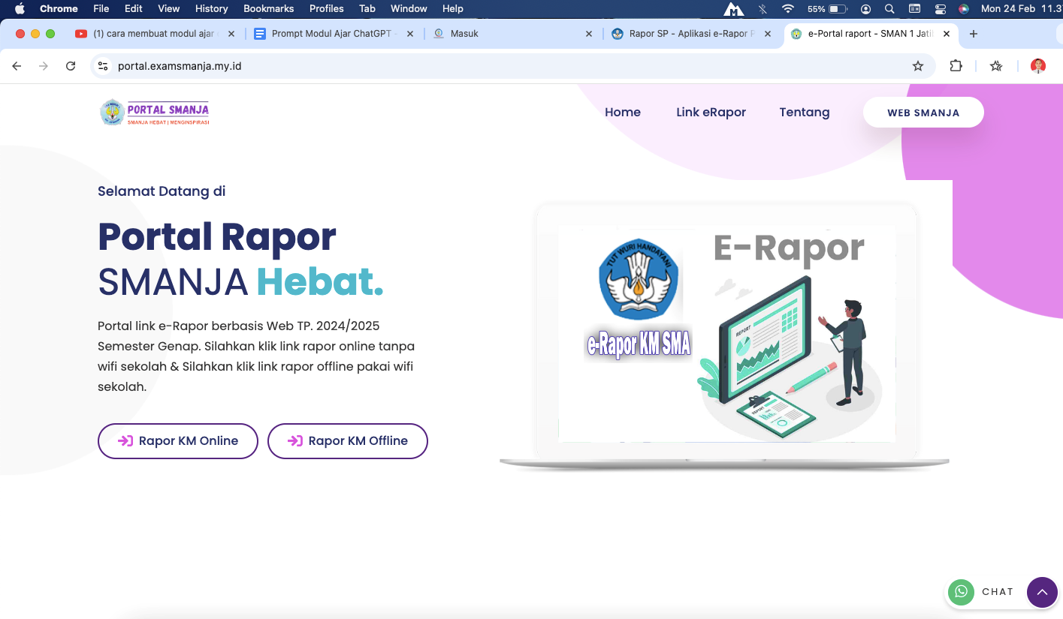Click the mountain M icon in menu bar
Viewport: 1063px width, 619px height.
(733, 9)
